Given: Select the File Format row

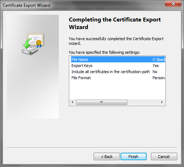Looking at the screenshot, I should click(118, 78).
